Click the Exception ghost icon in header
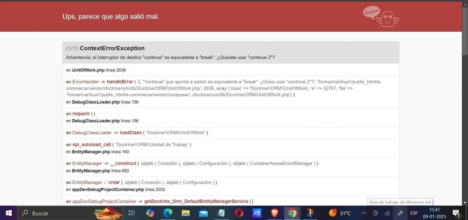 (381, 17)
